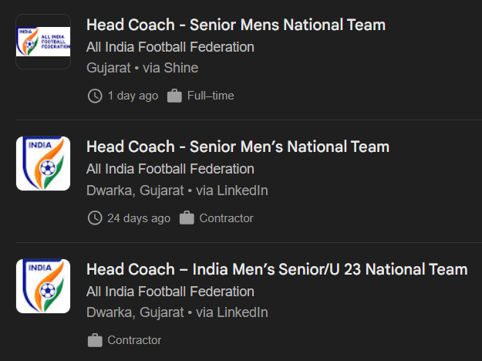482x361 pixels.
Task: Click Dwarka, Gujarat • via LinkedIn in the second listing
Action: tap(177, 191)
